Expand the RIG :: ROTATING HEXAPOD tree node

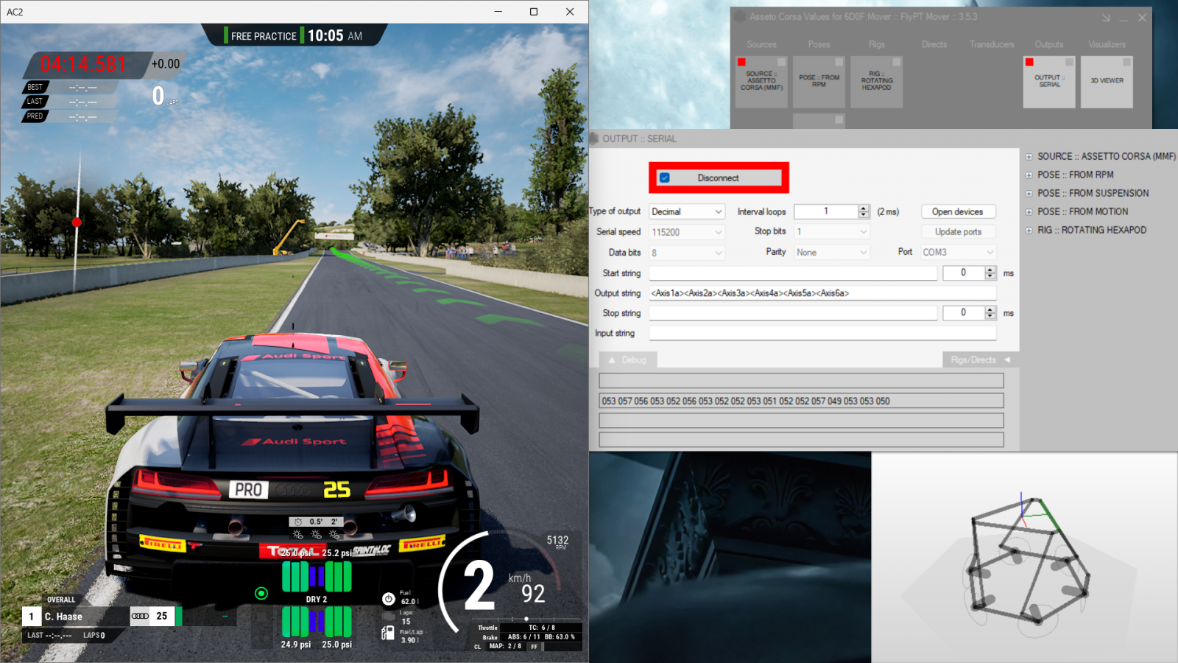tap(1029, 231)
